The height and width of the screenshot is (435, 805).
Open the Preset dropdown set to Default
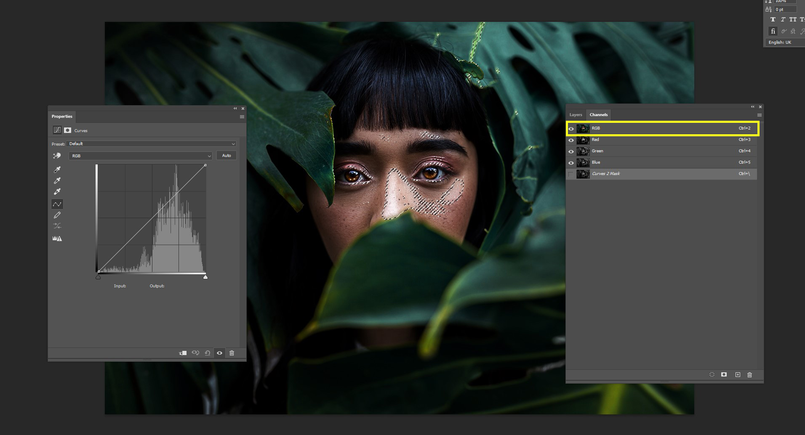tap(152, 144)
